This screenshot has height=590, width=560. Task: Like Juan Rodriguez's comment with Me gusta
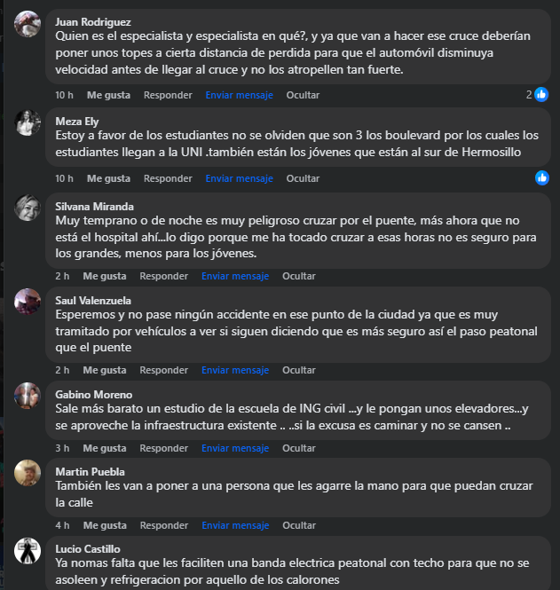click(x=108, y=95)
